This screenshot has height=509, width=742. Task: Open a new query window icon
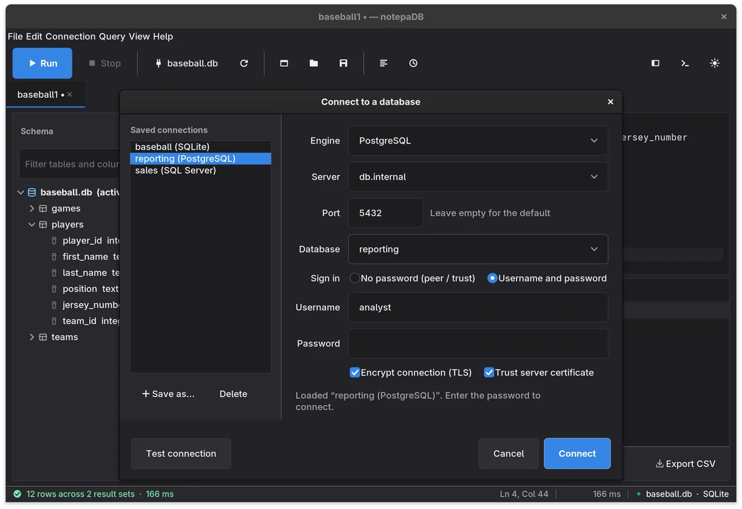[x=284, y=63]
